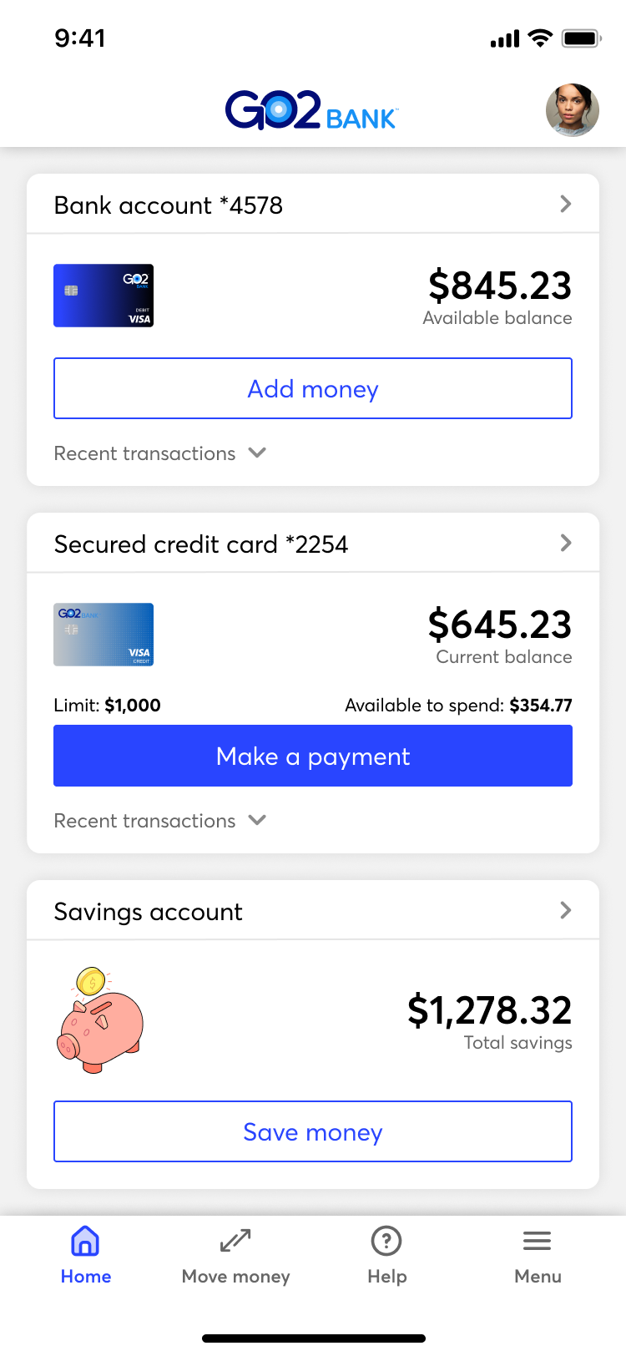Open Bank account *4578 details chevron
This screenshot has width=626, height=1356.
click(566, 204)
